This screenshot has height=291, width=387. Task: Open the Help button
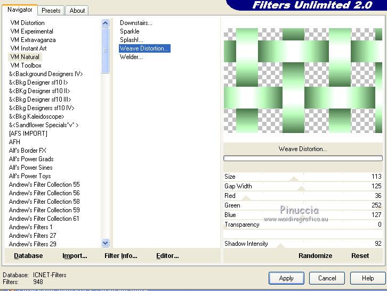[368, 278]
